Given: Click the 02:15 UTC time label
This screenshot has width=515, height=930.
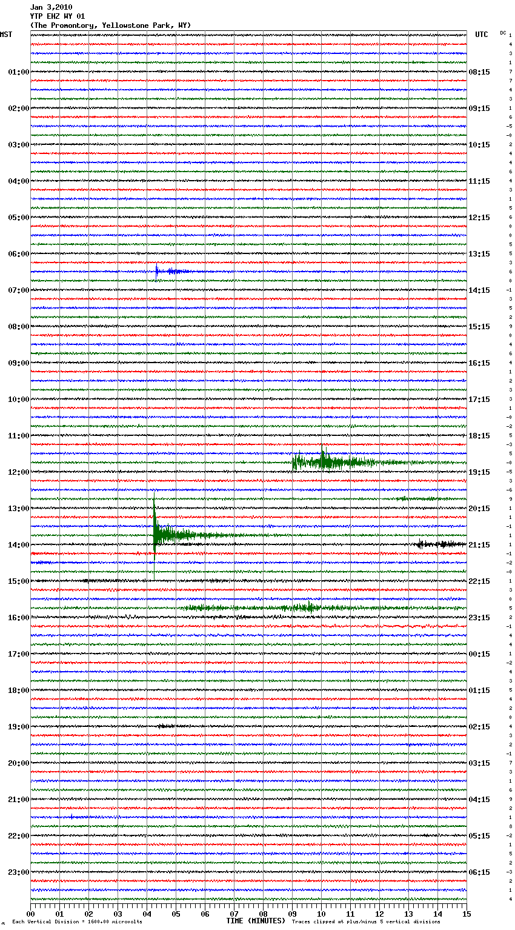Looking at the screenshot, I should pos(479,727).
